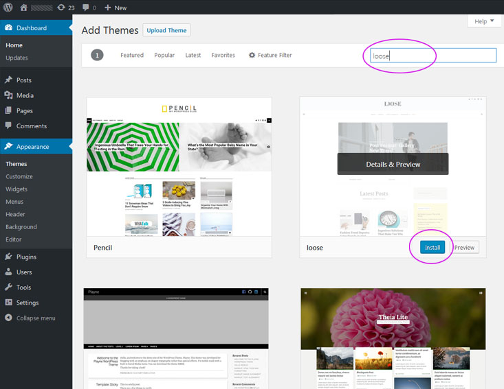The image size is (504, 389).
Task: Open Editor submenu item
Action: coord(14,239)
